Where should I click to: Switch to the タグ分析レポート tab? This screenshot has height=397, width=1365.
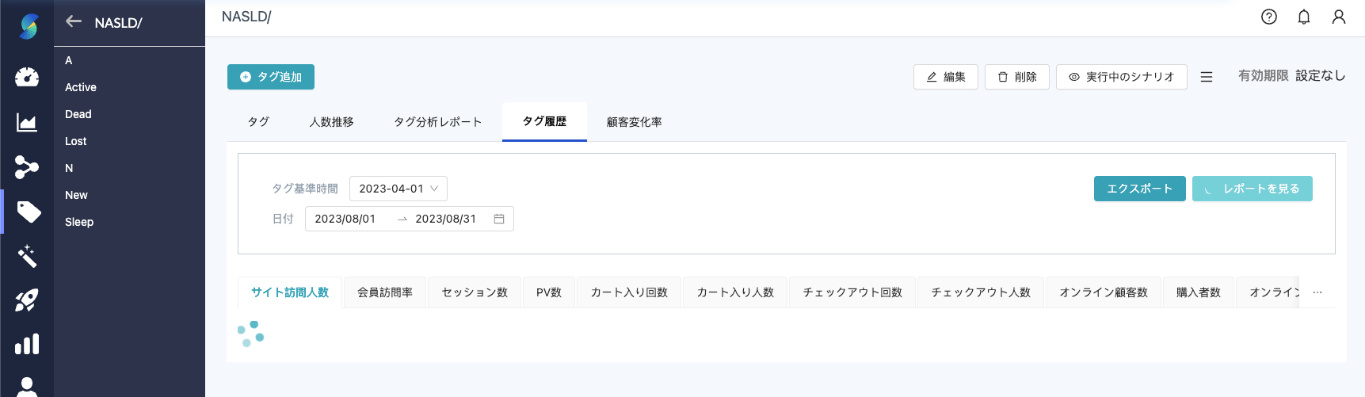pyautogui.click(x=438, y=122)
